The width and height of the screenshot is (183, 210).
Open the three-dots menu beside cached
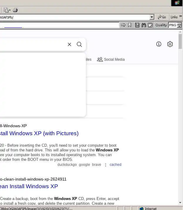pyautogui.click(x=106, y=165)
